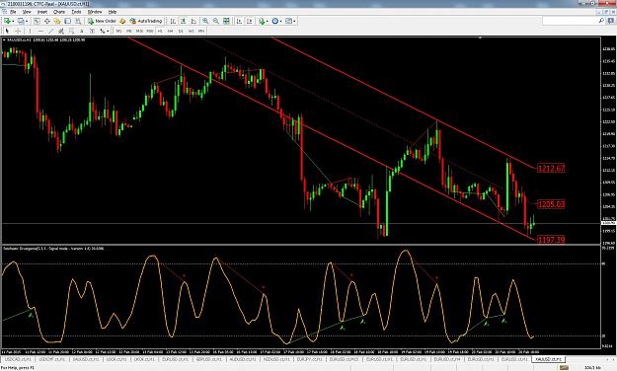The height and width of the screenshot is (371, 617).
Task: Click the New Order button
Action: [102, 21]
